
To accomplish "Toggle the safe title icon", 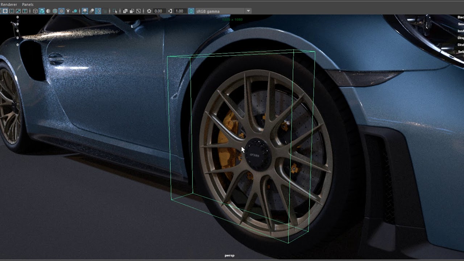I will [25, 11].
